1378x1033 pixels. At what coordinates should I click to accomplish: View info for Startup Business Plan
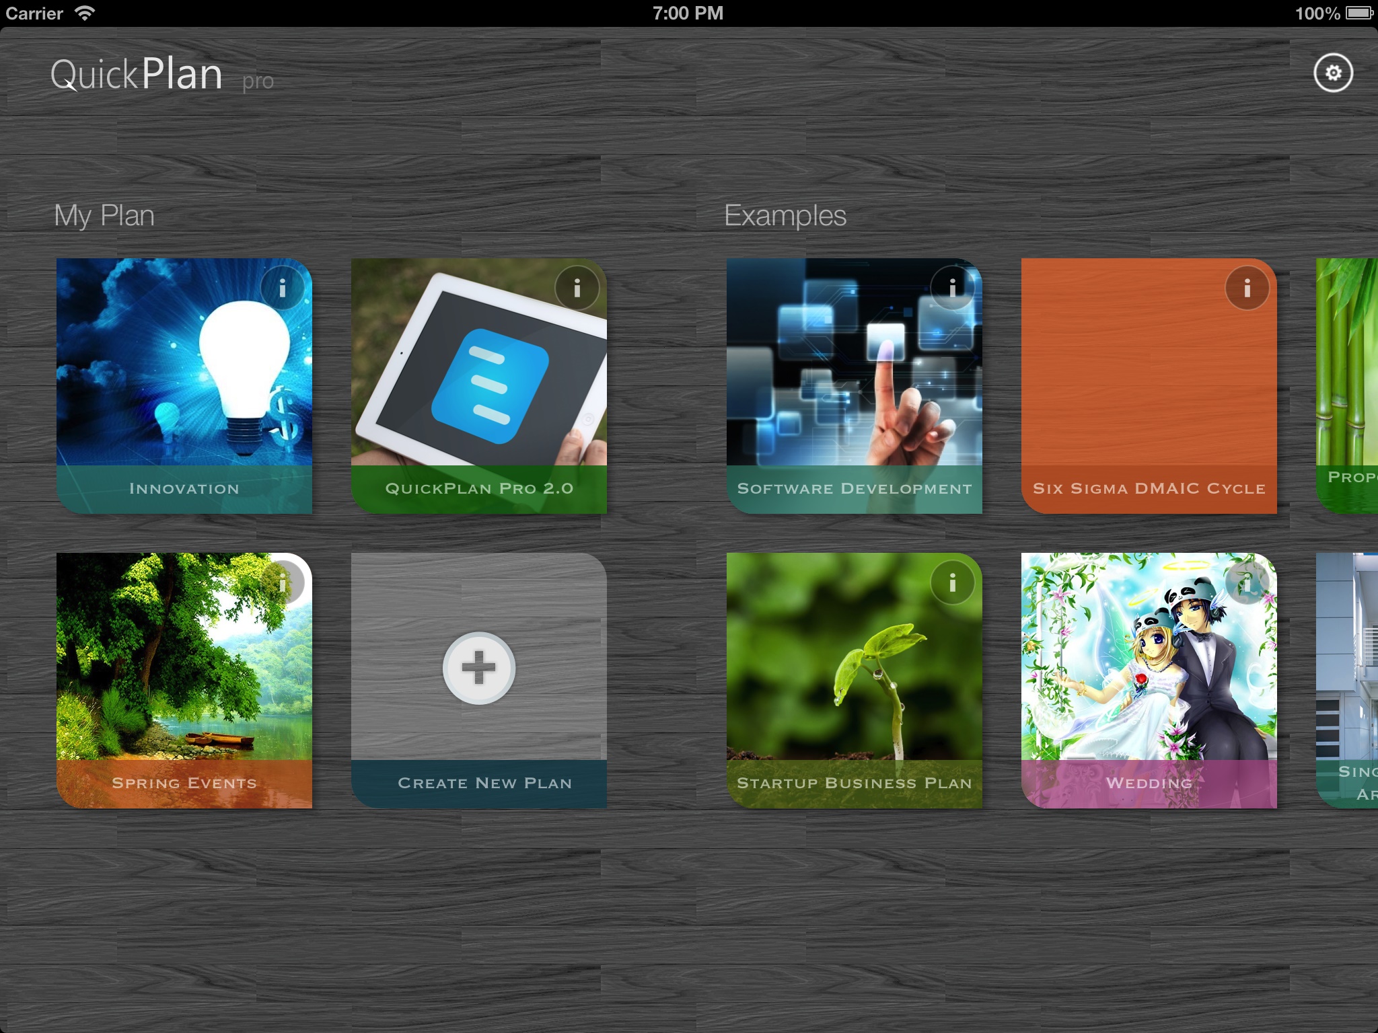point(952,582)
